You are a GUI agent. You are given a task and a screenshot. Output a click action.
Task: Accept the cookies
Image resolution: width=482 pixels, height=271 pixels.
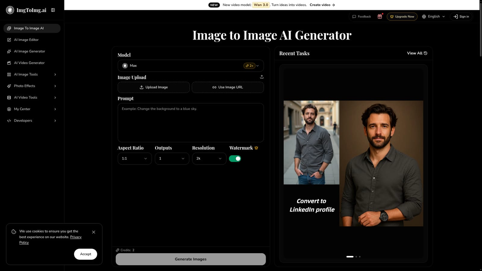point(86,254)
